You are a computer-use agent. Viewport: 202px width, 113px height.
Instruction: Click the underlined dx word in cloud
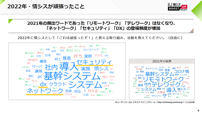pos(43,84)
